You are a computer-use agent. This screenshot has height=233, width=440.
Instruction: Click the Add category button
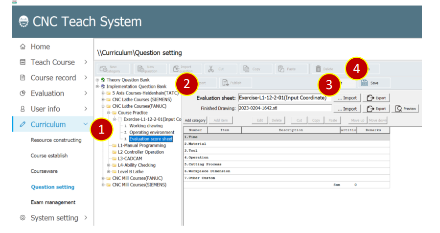pyautogui.click(x=195, y=120)
